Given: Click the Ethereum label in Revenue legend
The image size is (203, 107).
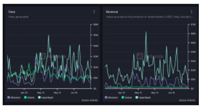Looking at the screenshot, I should 113,98.
